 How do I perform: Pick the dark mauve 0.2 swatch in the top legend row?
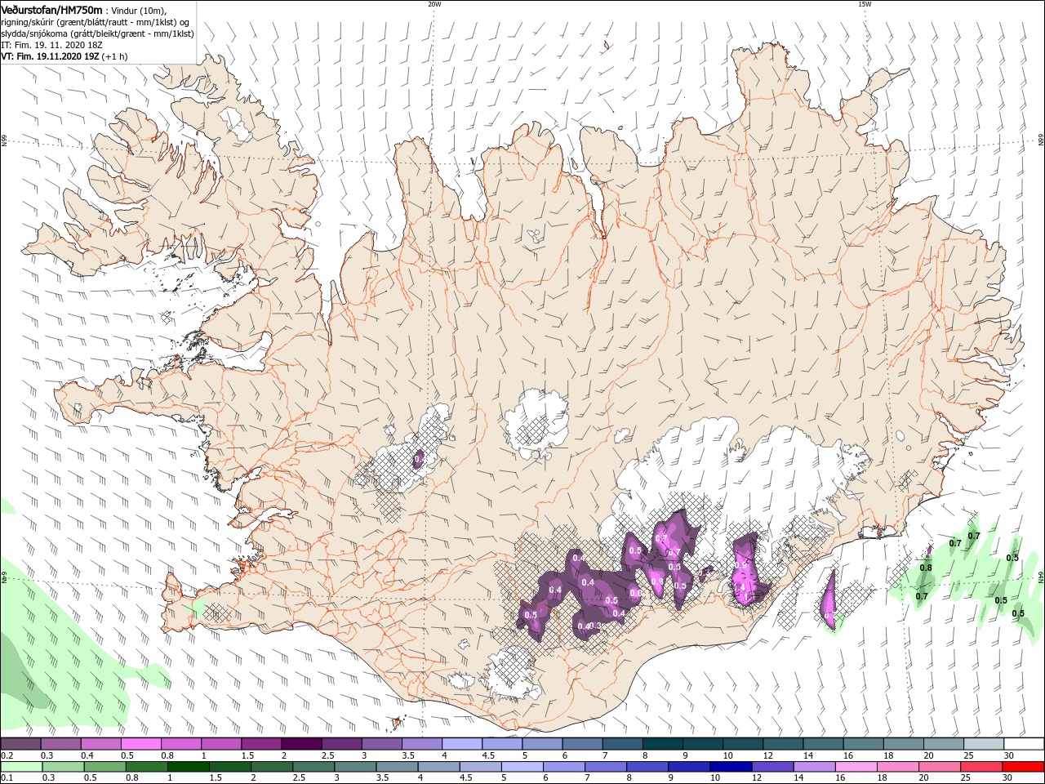click(x=20, y=744)
